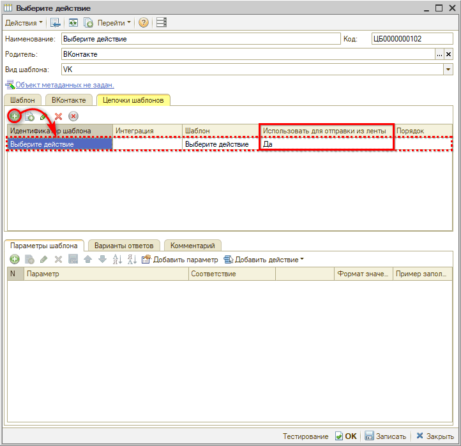The height and width of the screenshot is (446, 461).
Task: Click the Объект метаданных не задан link
Action: pyautogui.click(x=64, y=85)
